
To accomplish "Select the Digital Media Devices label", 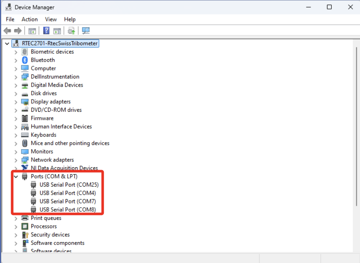I will click(57, 85).
